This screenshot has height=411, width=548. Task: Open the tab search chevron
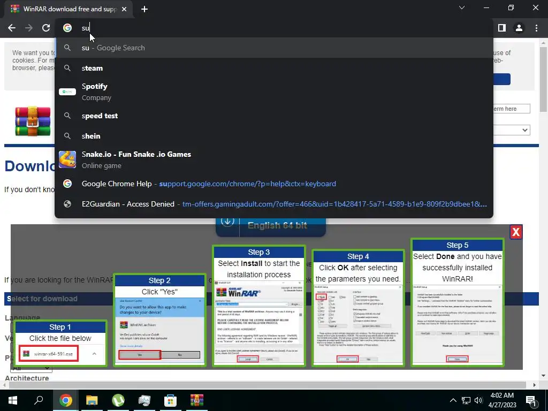462,7
